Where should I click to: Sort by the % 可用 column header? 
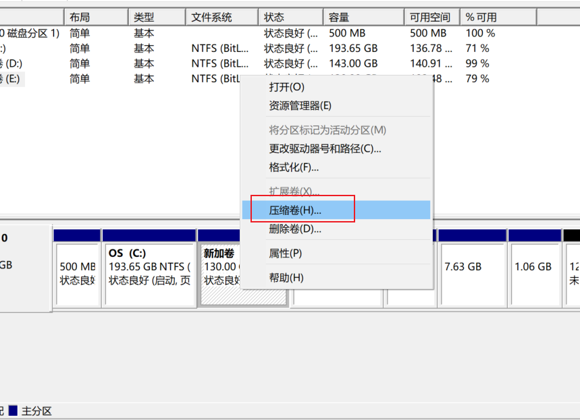(498, 17)
